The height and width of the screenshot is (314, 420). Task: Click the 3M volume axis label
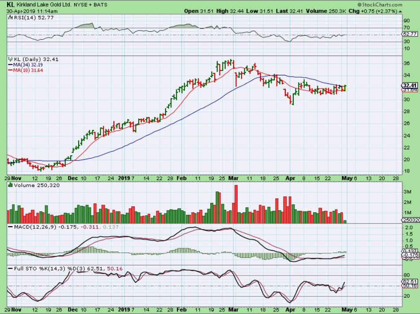pyautogui.click(x=407, y=192)
